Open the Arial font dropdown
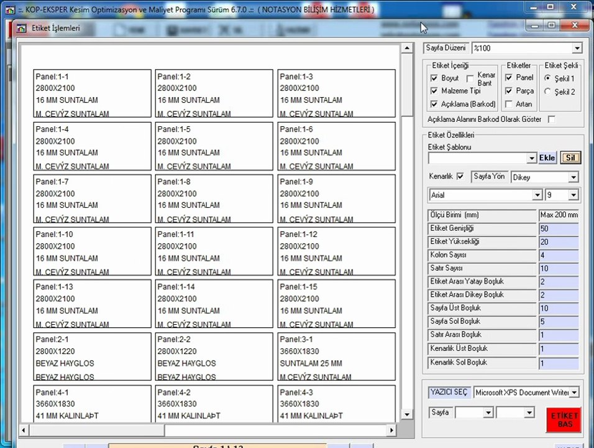Image resolution: width=594 pixels, height=448 pixels. (x=537, y=195)
